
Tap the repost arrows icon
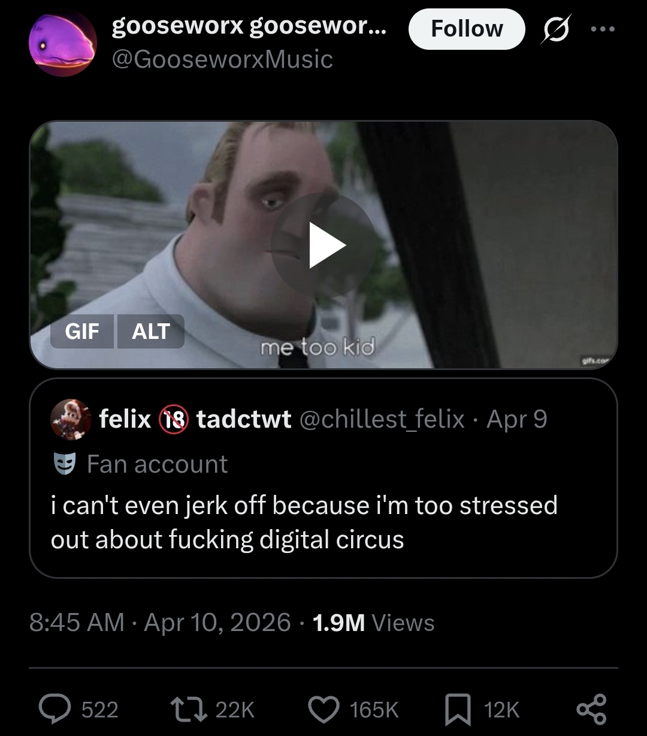click(190, 710)
